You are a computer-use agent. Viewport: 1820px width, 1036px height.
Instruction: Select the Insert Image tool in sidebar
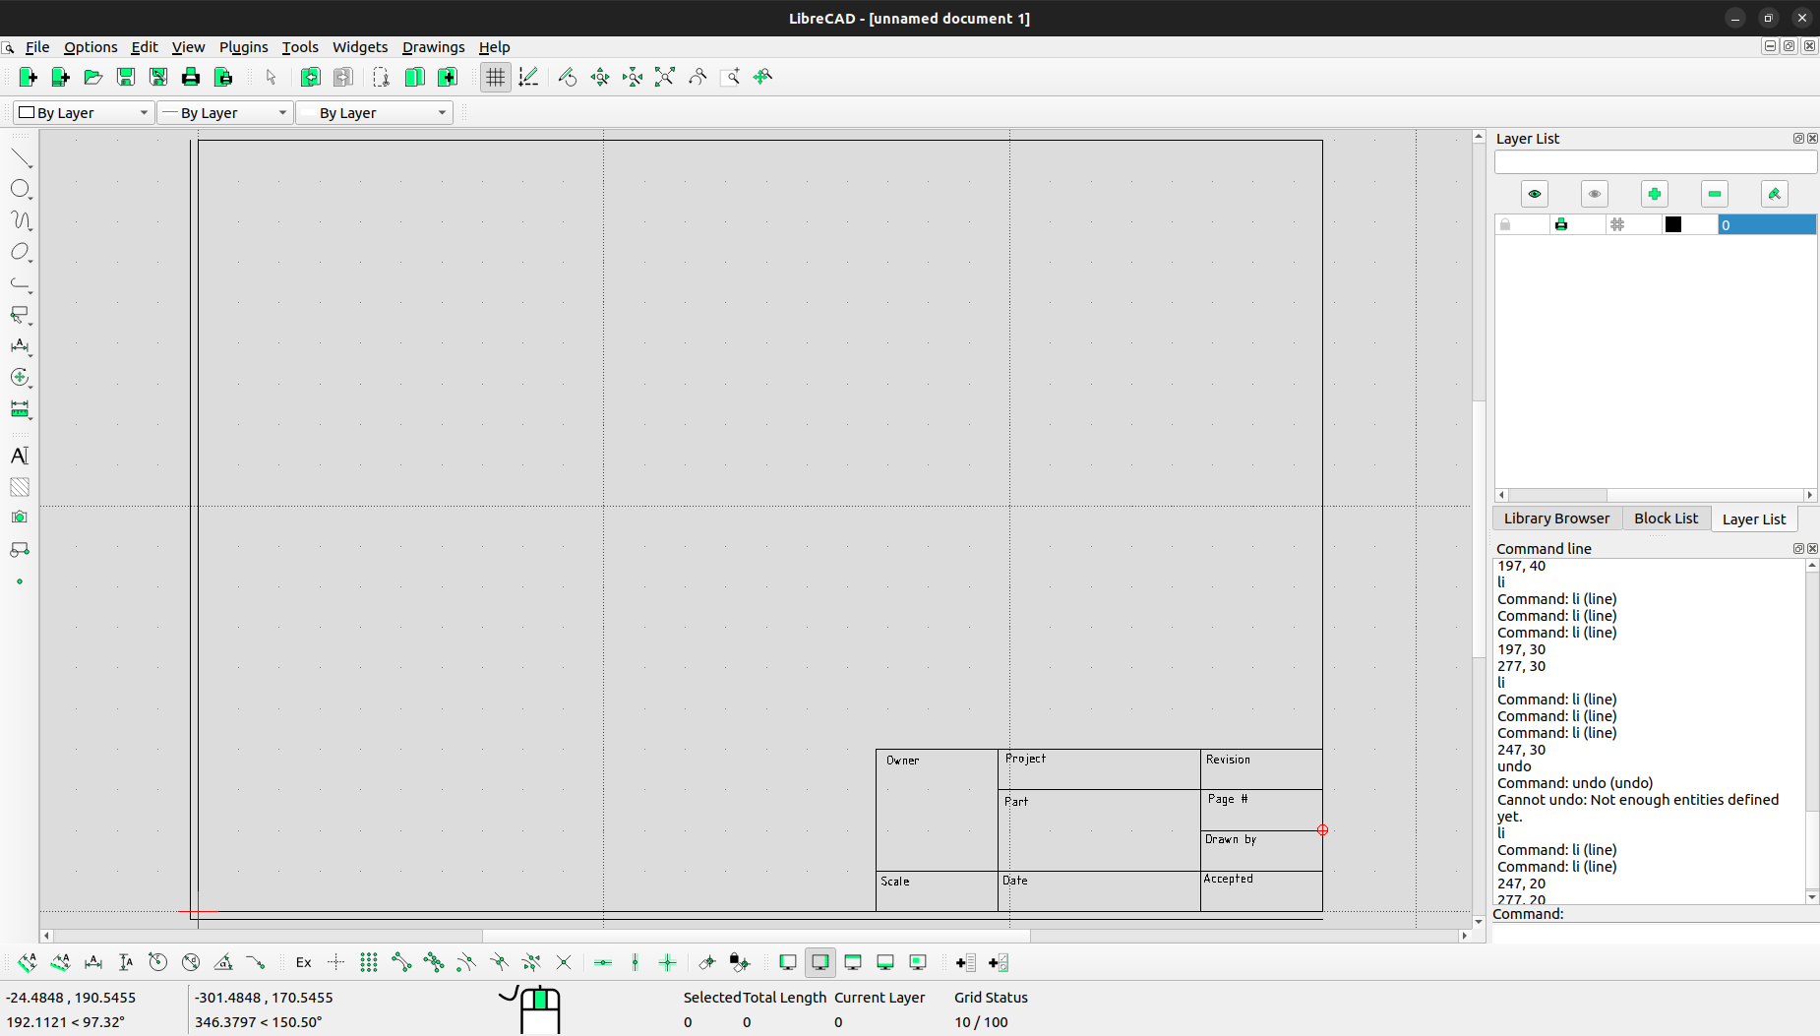[20, 518]
